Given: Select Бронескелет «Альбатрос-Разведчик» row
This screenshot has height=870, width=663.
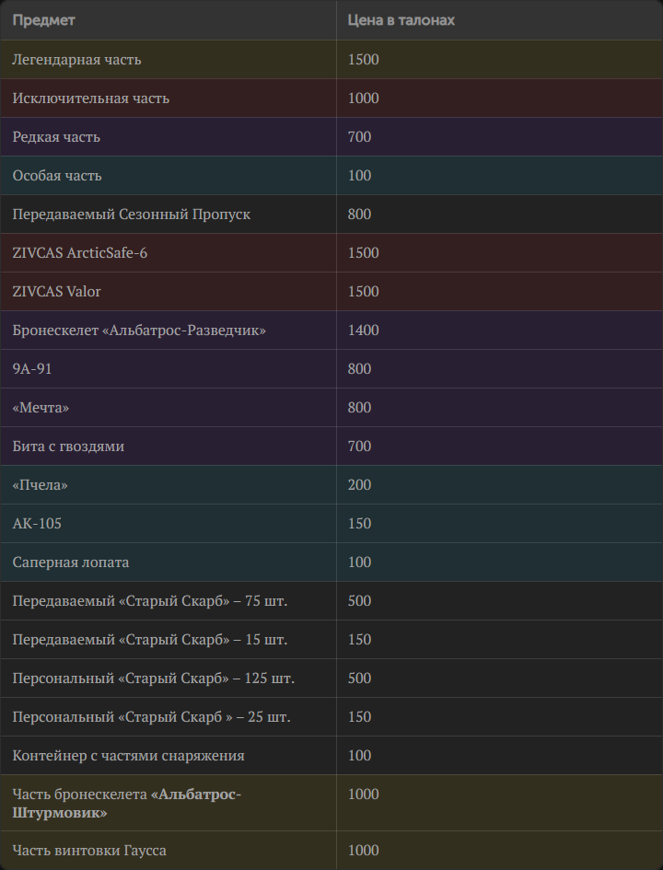Looking at the screenshot, I should pyautogui.click(x=139, y=331).
